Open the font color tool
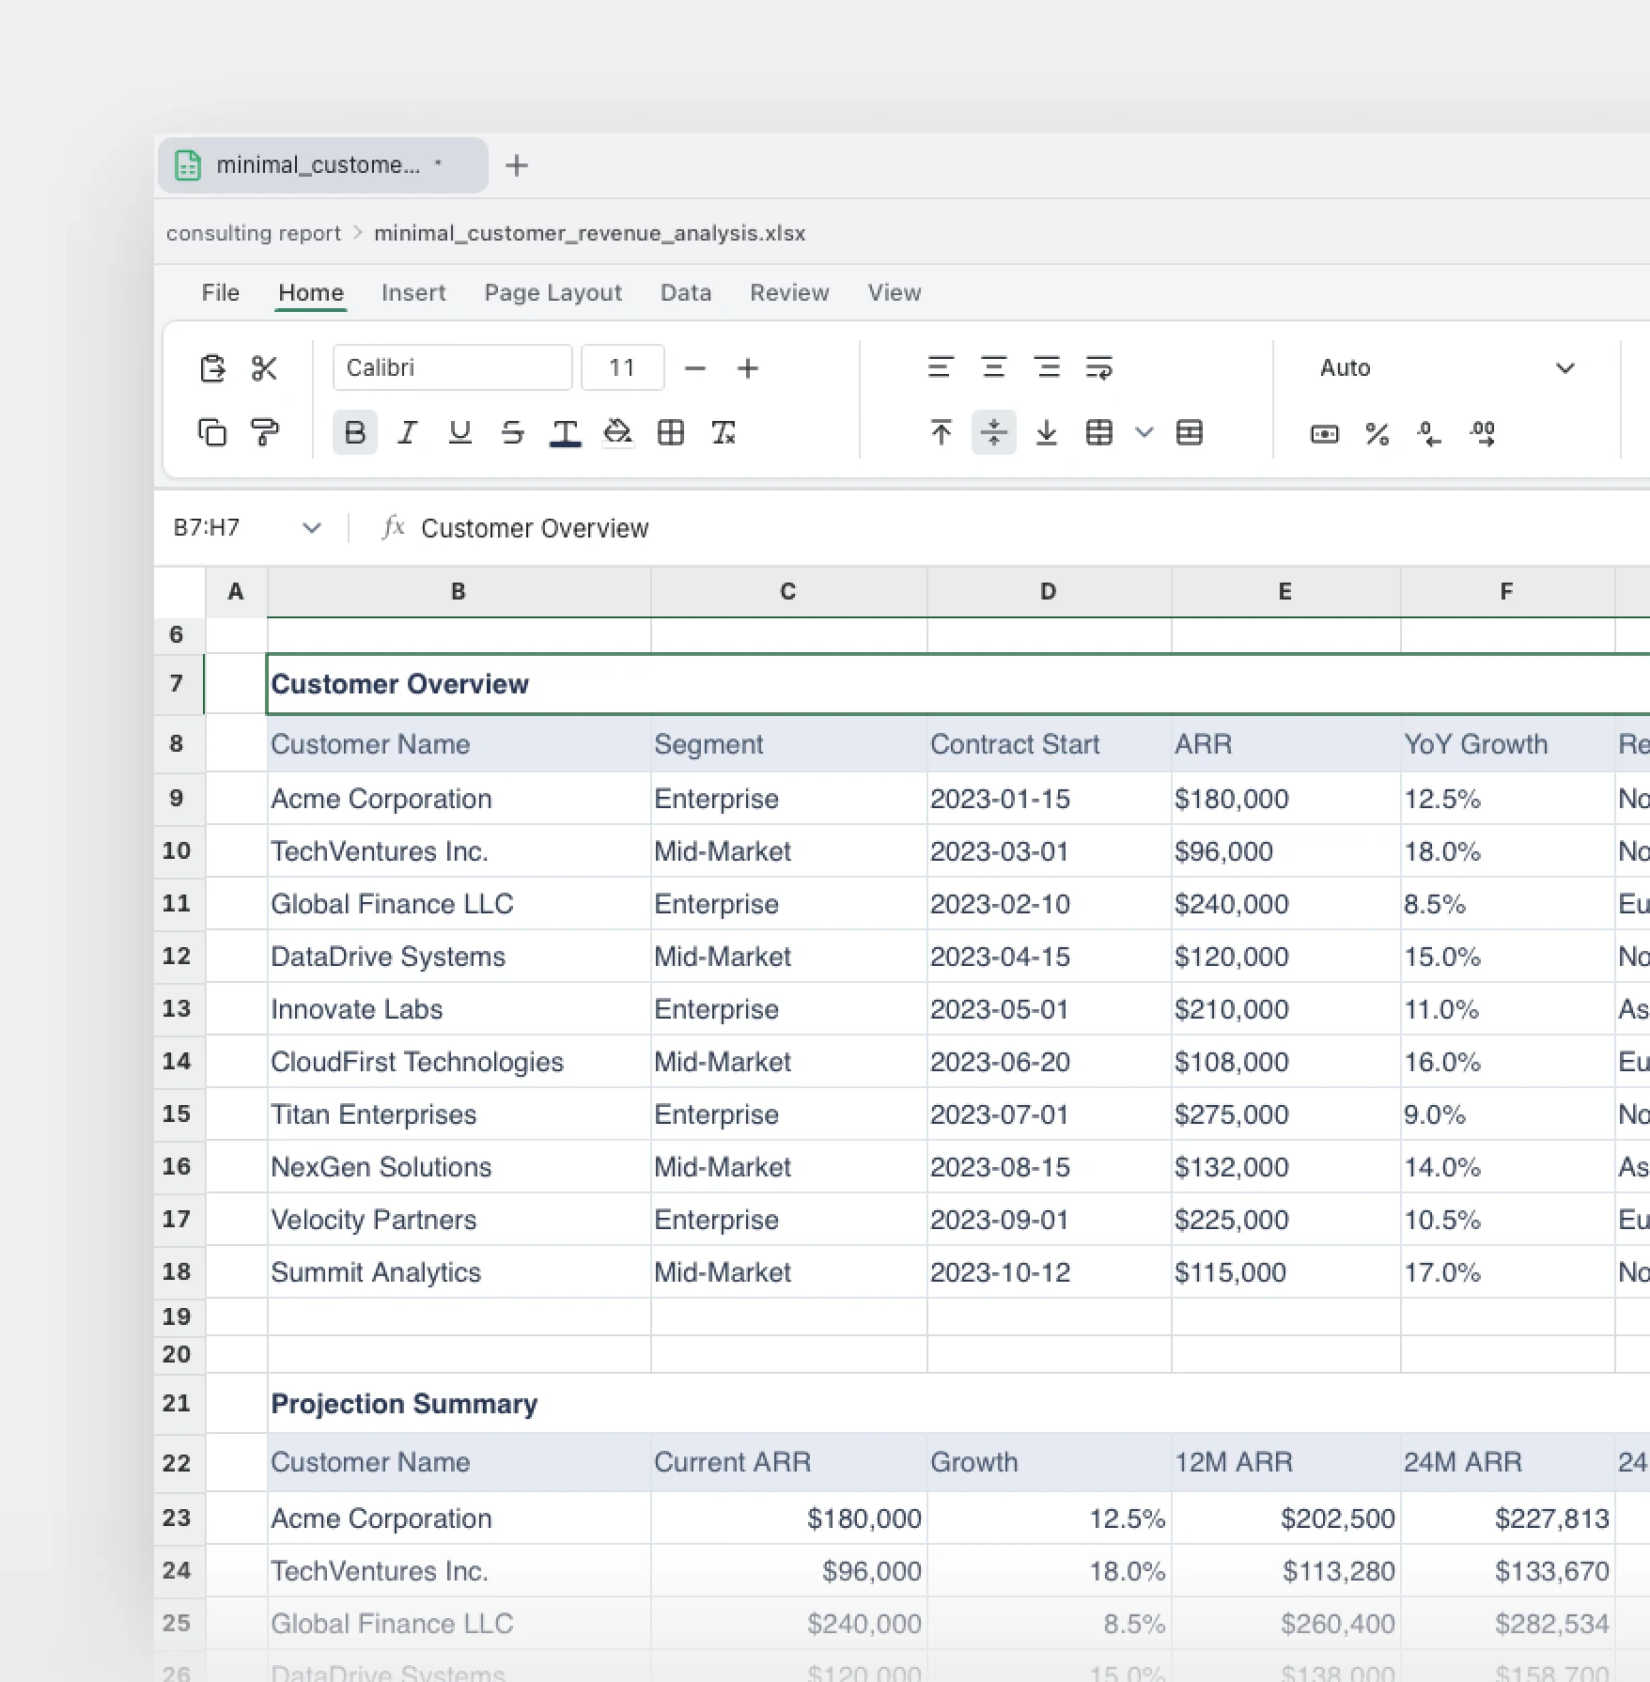1650x1682 pixels. point(565,432)
